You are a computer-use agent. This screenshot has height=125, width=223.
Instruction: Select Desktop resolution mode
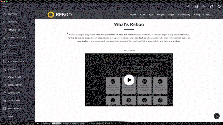click(57, 124)
